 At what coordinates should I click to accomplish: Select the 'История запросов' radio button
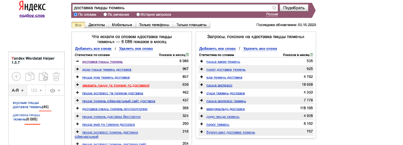coord(138,15)
